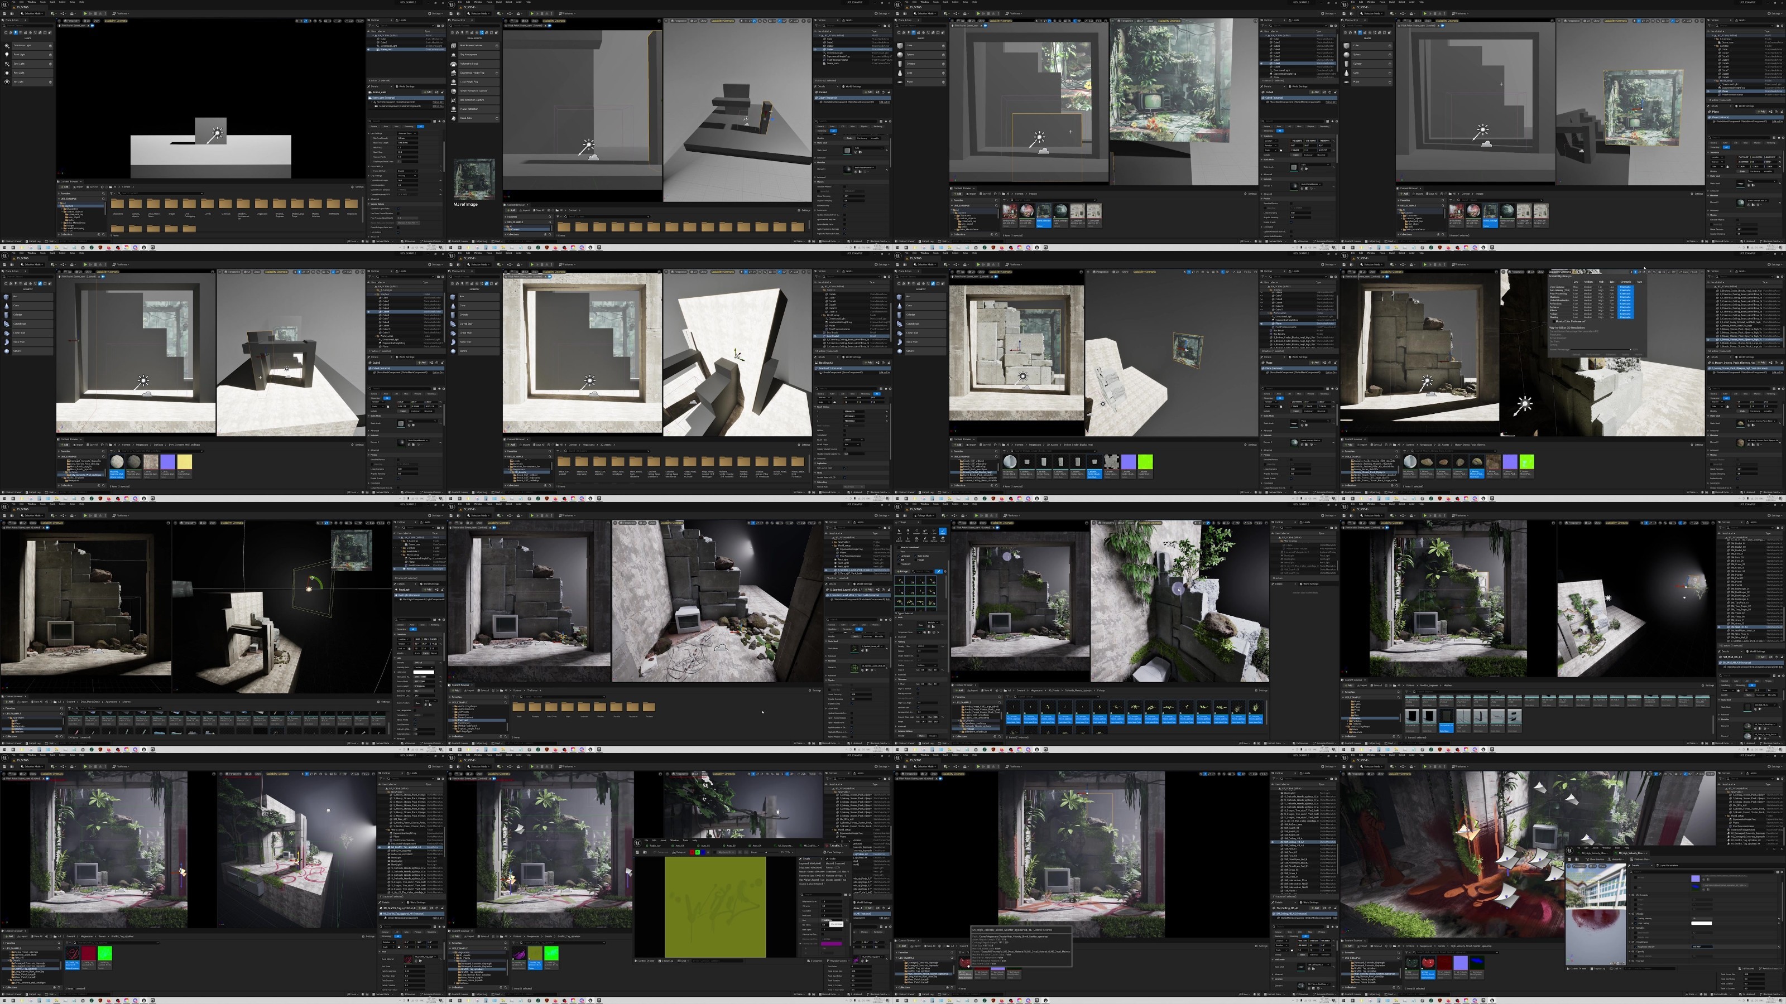The width and height of the screenshot is (1786, 1004).
Task: Click 3D_Assets breadcrumb in Box Brush2 screenshot
Action: [x=606, y=445]
